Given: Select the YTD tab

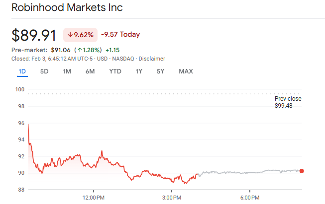Looking at the screenshot, I should pos(115,71).
